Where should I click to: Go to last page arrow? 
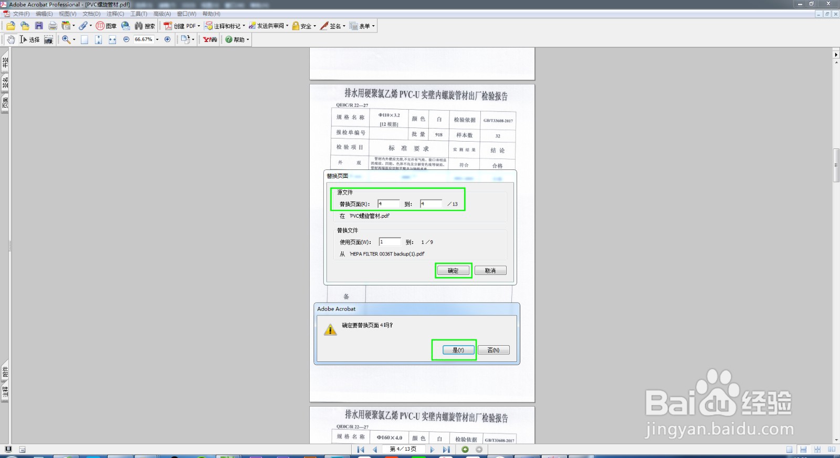(446, 449)
